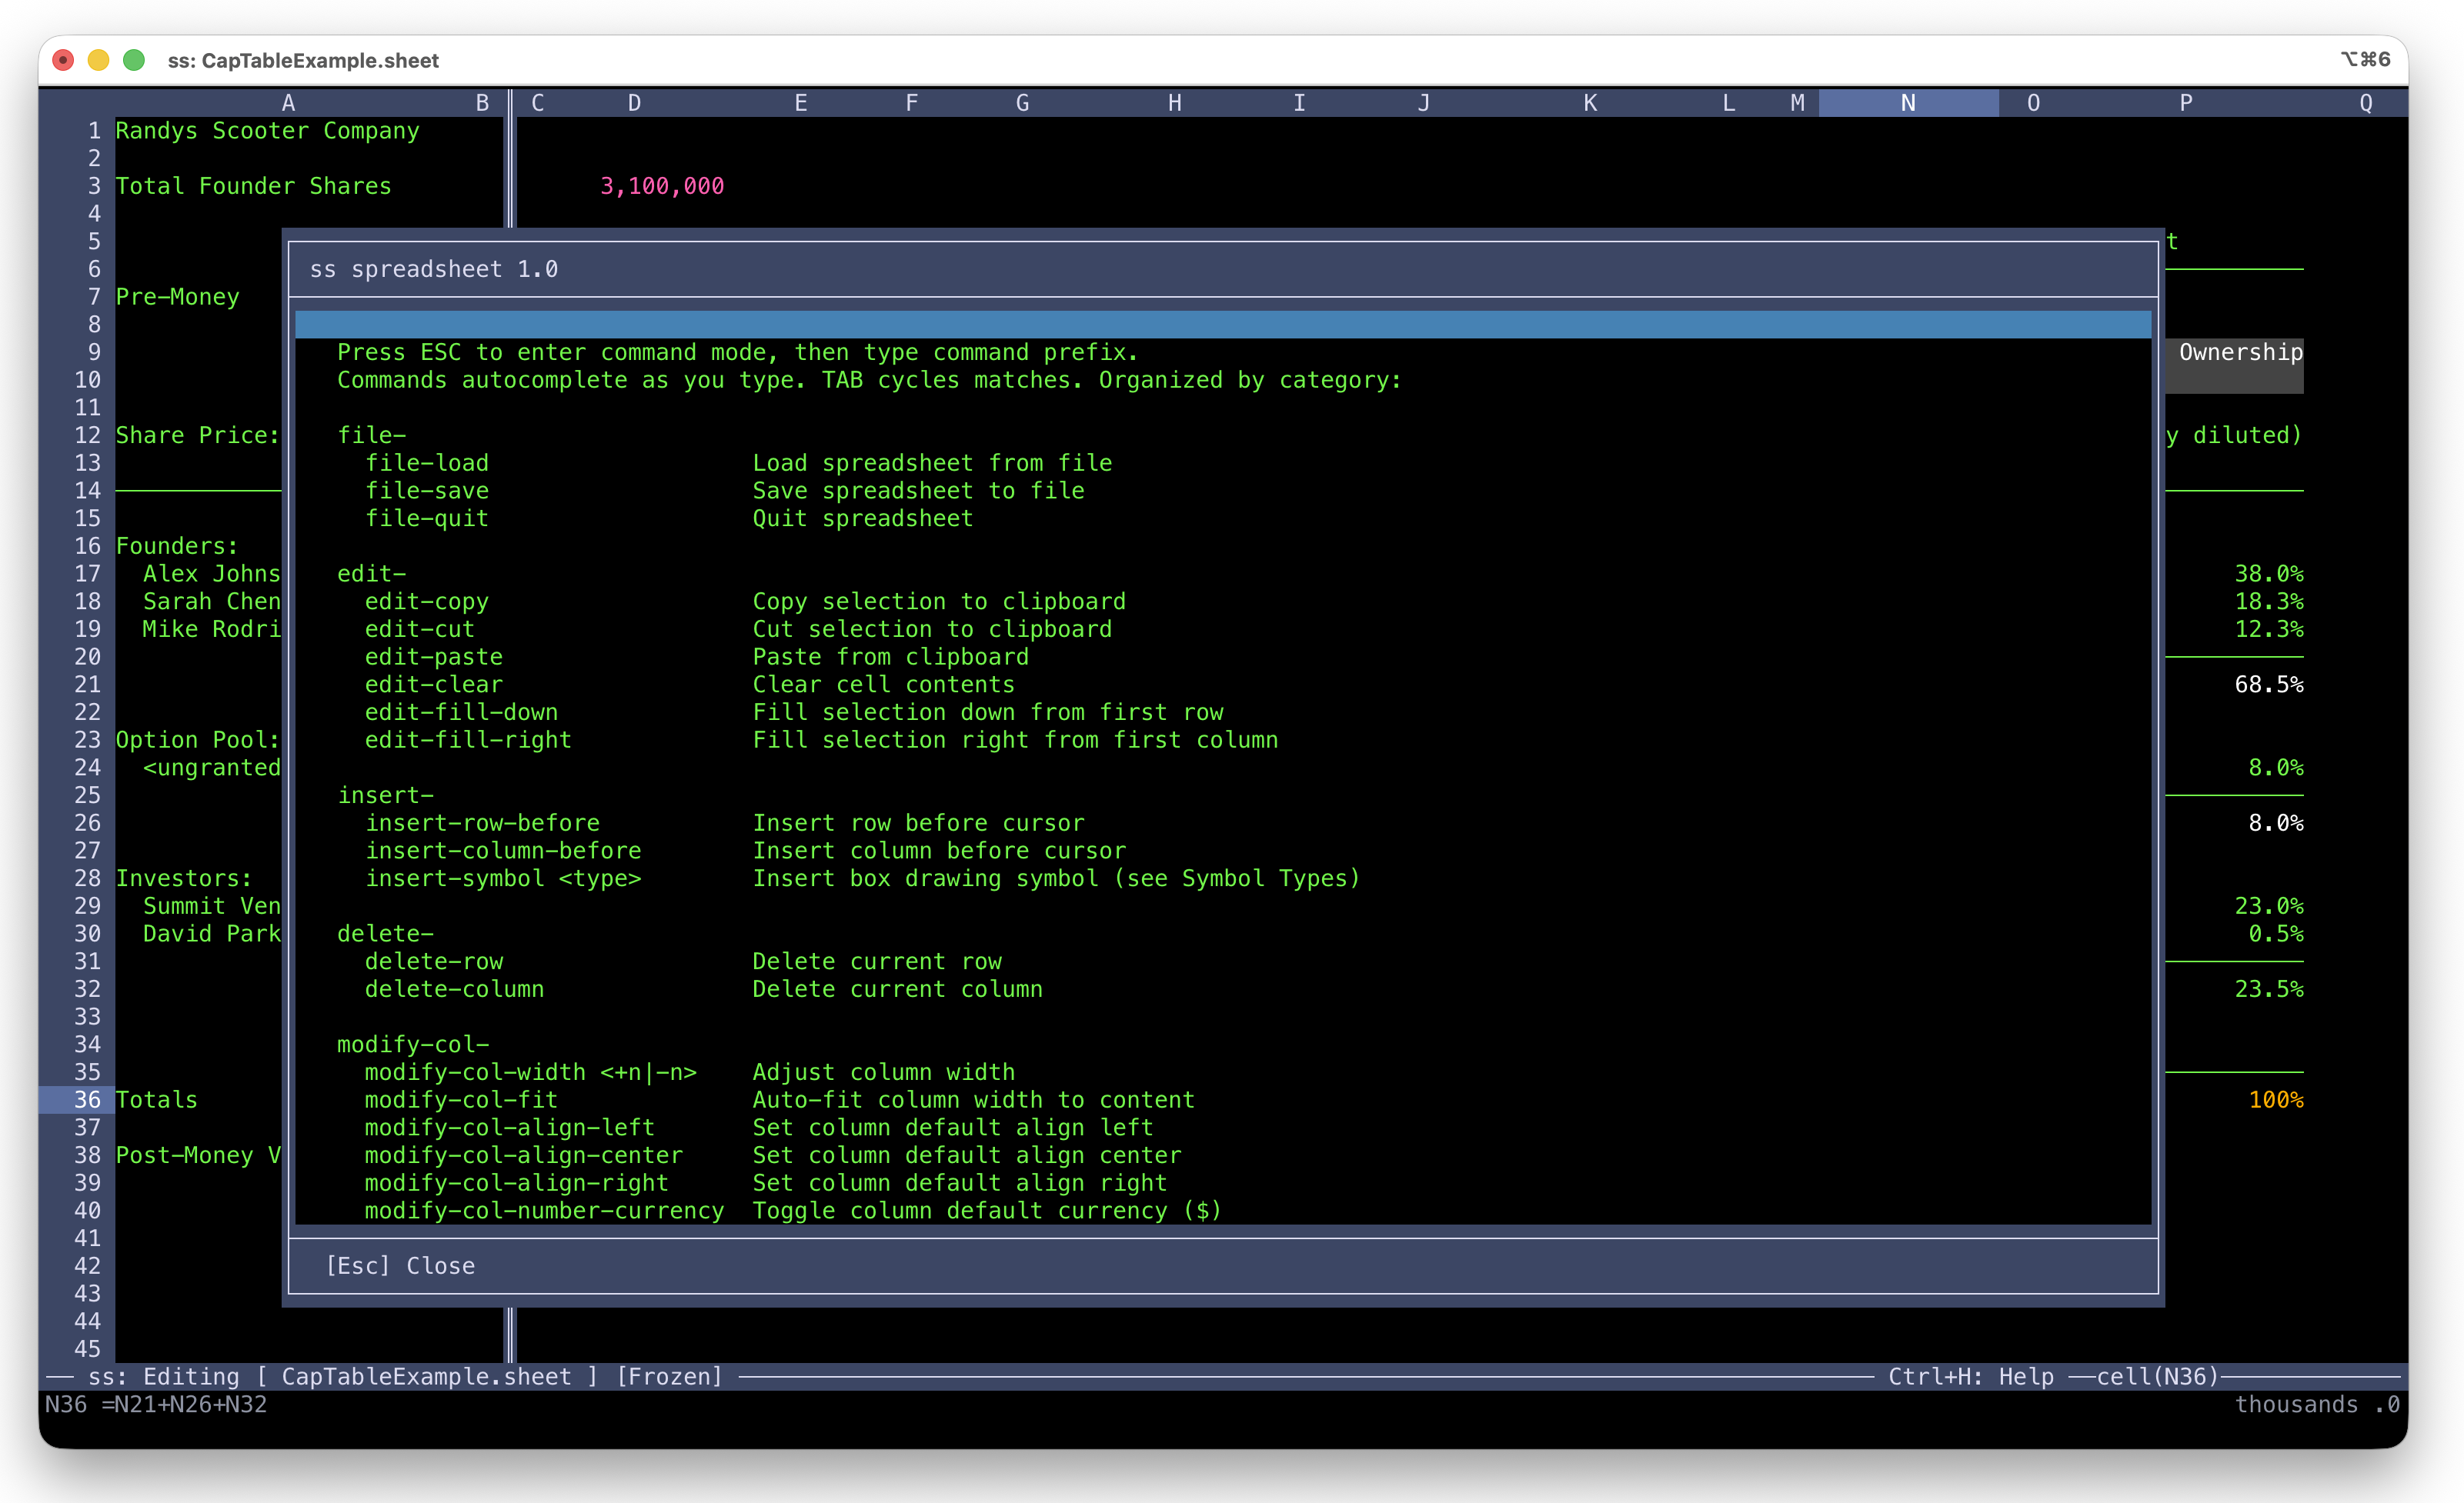Click the cell containing 3,100,000

[662, 186]
